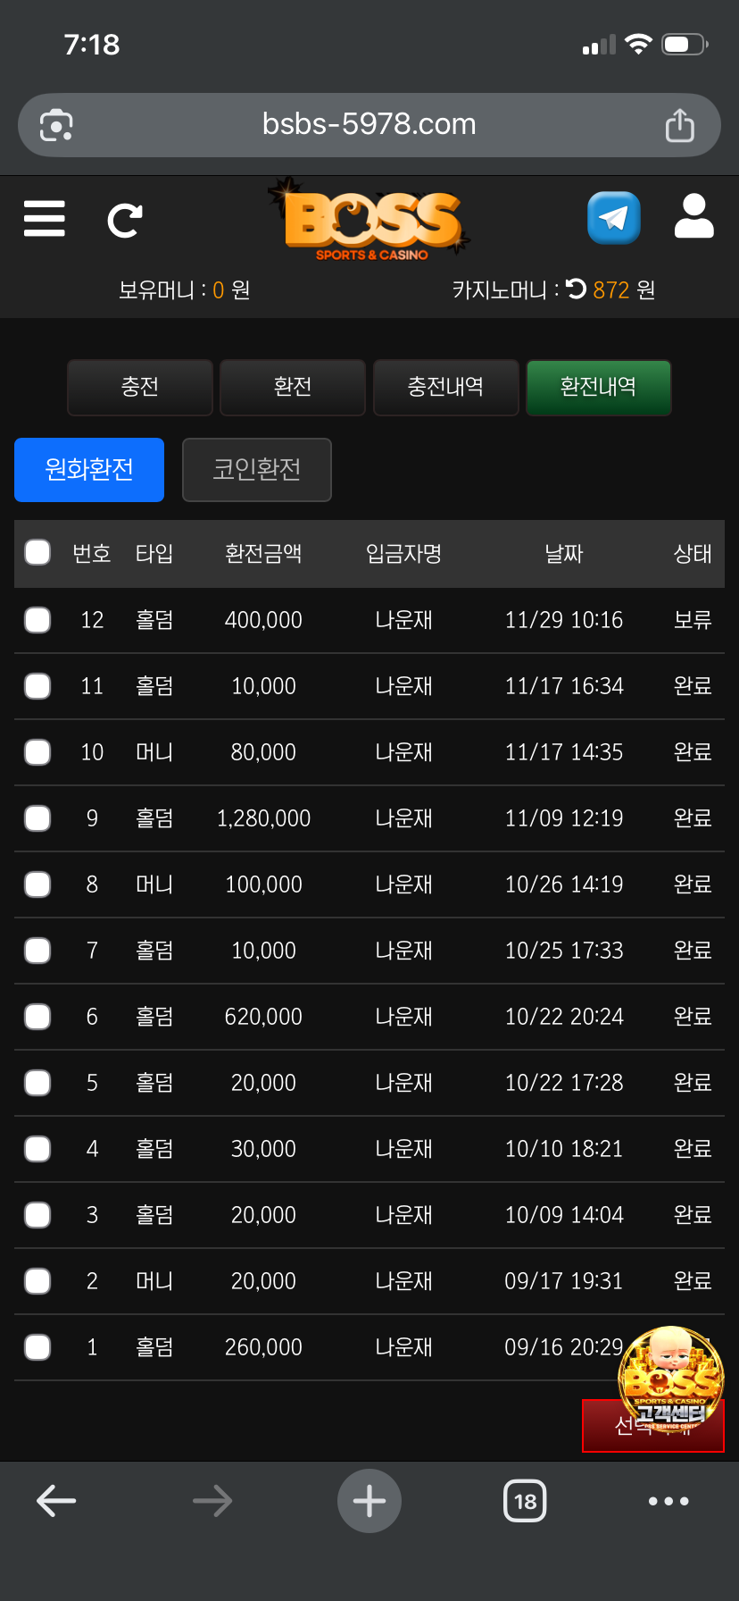The image size is (739, 1601).
Task: Tick the checkbox on row 1
Action: (x=37, y=1347)
